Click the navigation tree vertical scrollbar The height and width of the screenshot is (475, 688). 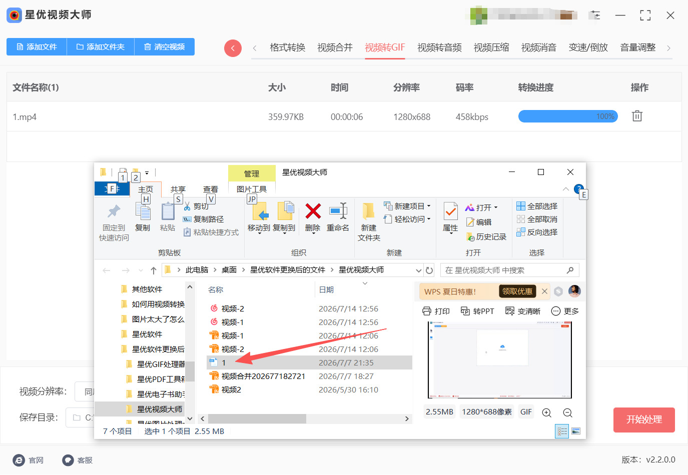point(190,371)
